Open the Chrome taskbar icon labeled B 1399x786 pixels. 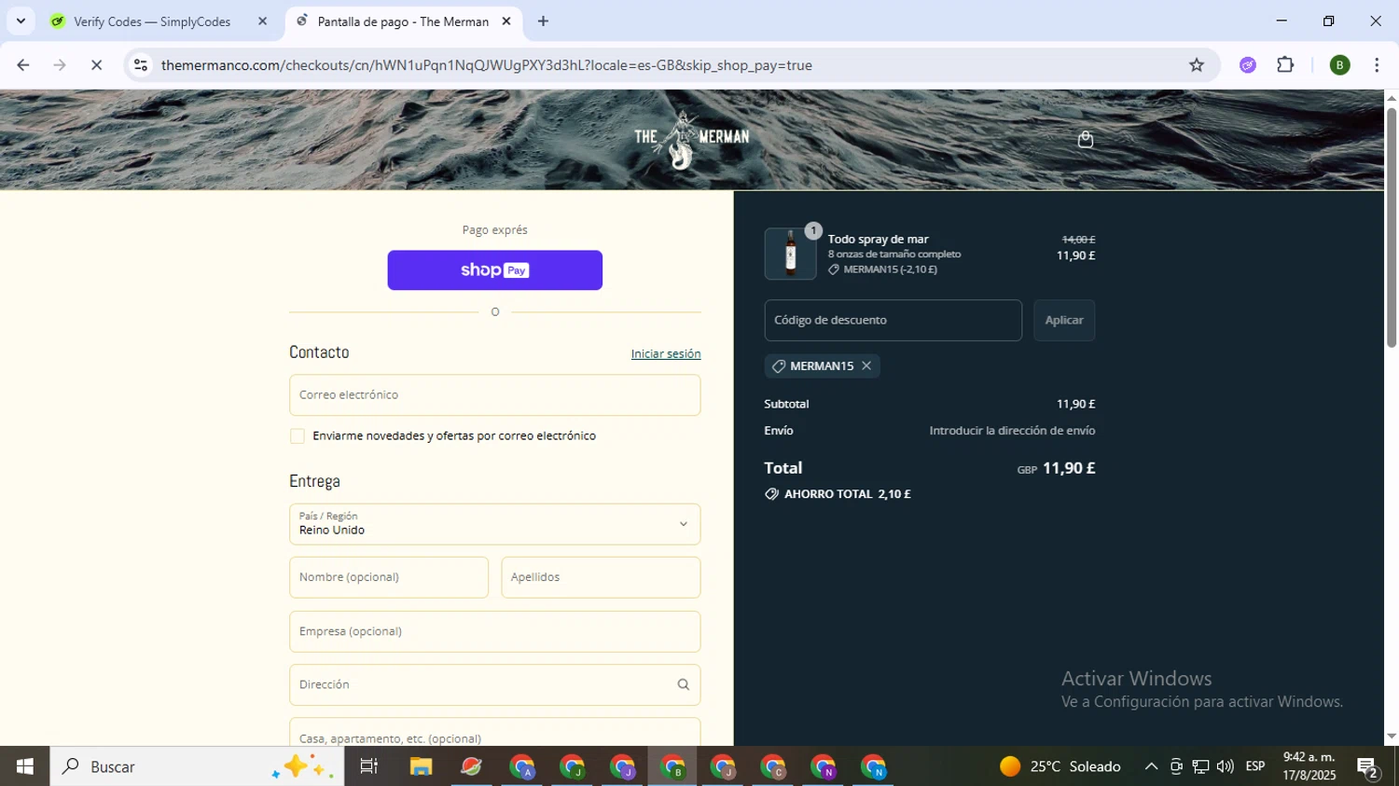tap(672, 766)
